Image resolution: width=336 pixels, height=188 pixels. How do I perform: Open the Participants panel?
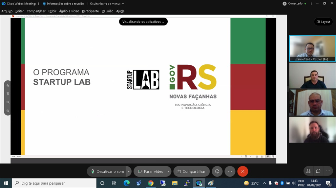[x=308, y=171]
